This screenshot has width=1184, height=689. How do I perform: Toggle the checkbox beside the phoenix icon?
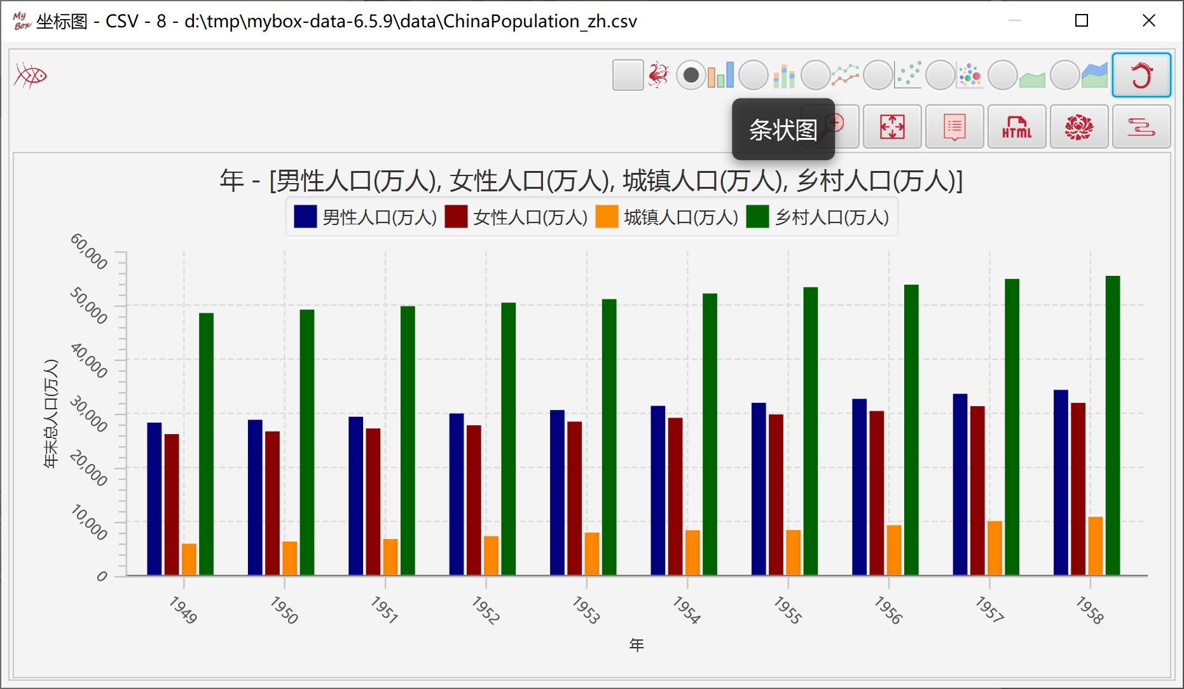628,75
